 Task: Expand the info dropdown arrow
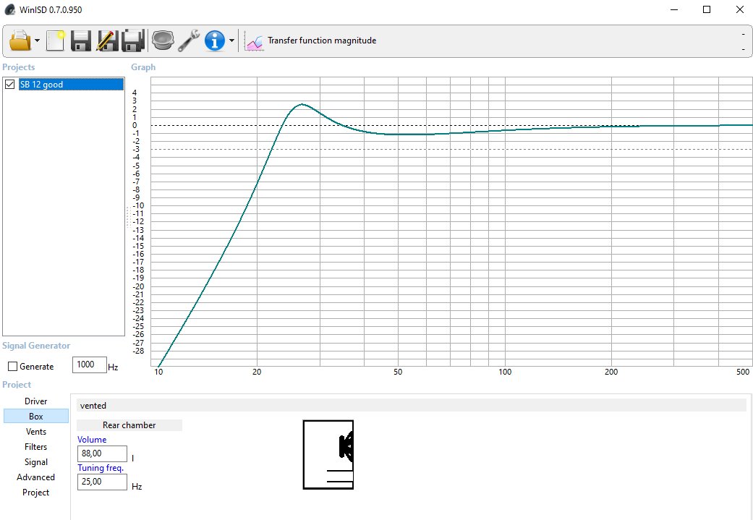click(x=231, y=41)
